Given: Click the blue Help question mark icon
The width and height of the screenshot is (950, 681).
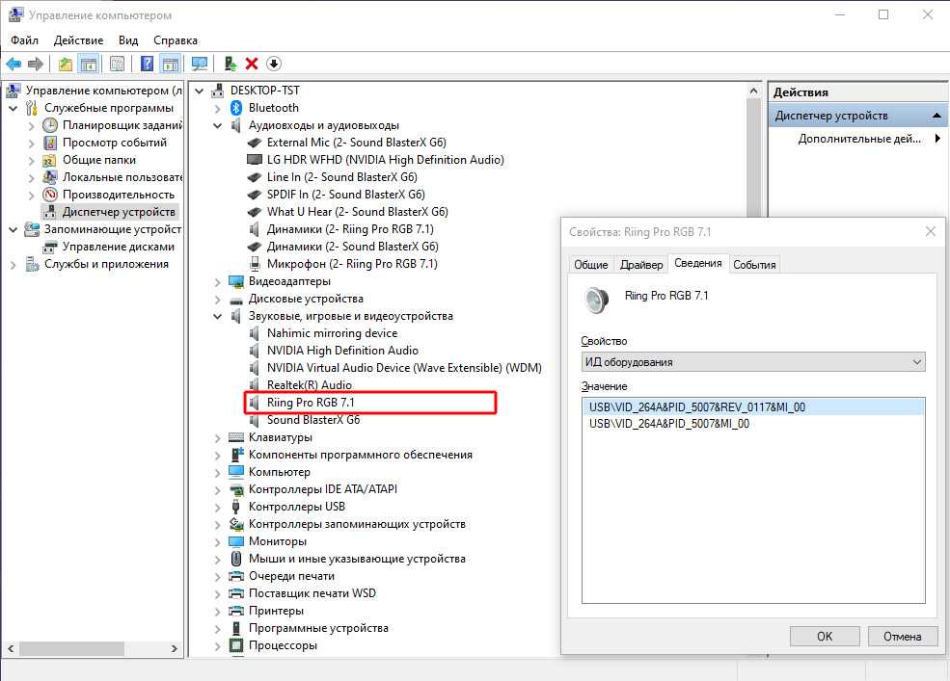Looking at the screenshot, I should (x=148, y=64).
